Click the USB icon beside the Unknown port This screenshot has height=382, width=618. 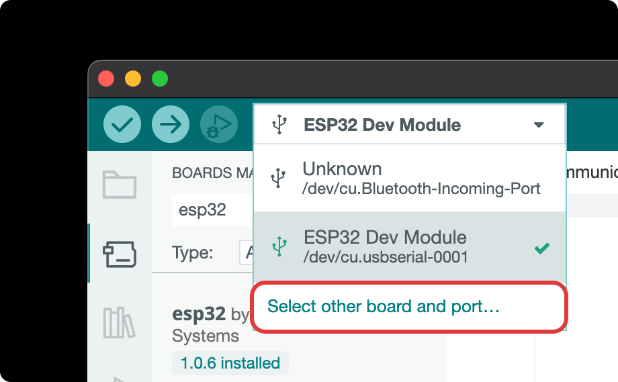[278, 178]
